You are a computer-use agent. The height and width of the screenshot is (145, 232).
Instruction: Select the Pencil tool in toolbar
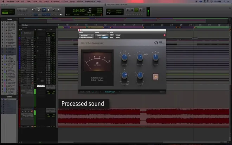click(59, 10)
